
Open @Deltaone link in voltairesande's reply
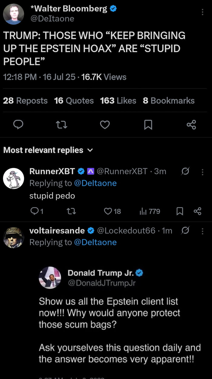pyautogui.click(x=95, y=242)
